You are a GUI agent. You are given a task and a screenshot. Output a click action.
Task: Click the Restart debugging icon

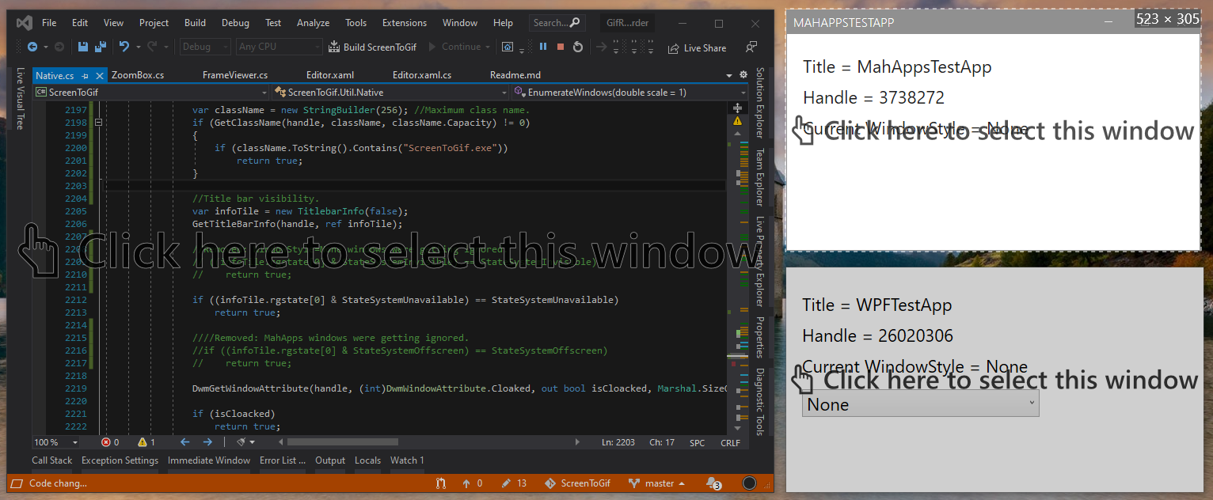click(578, 47)
